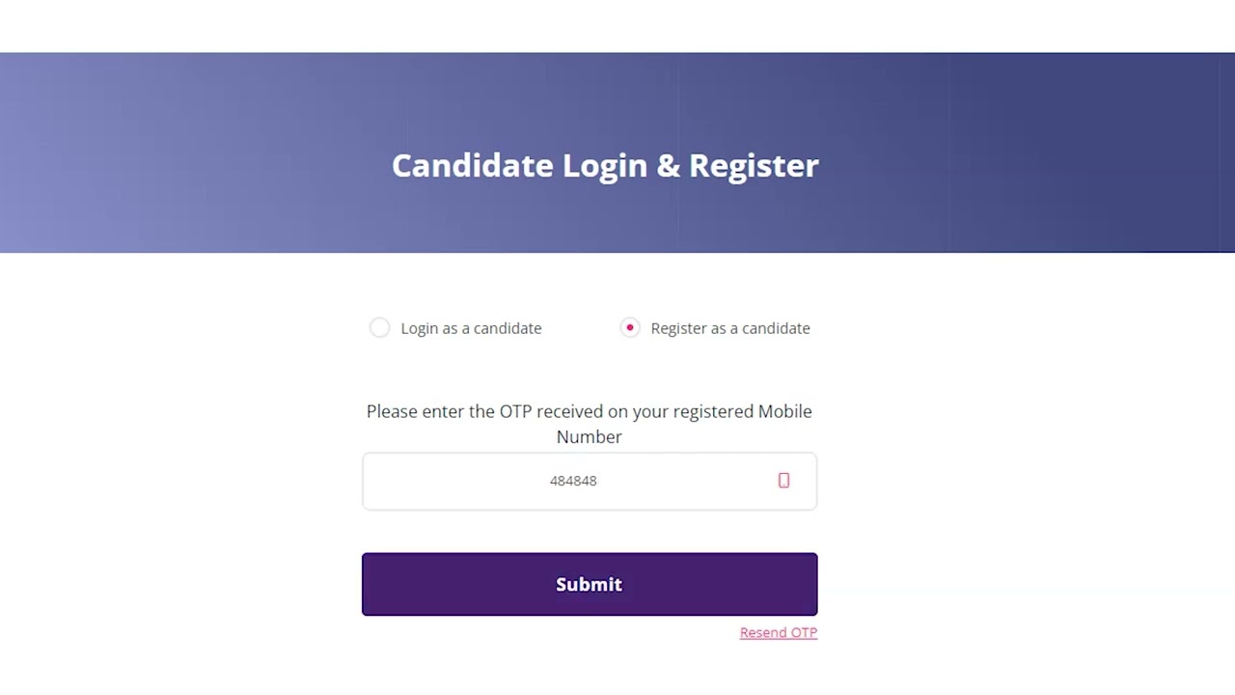Click the "Candidate Login & Register" heading
The width and height of the screenshot is (1235, 695).
tap(605, 165)
